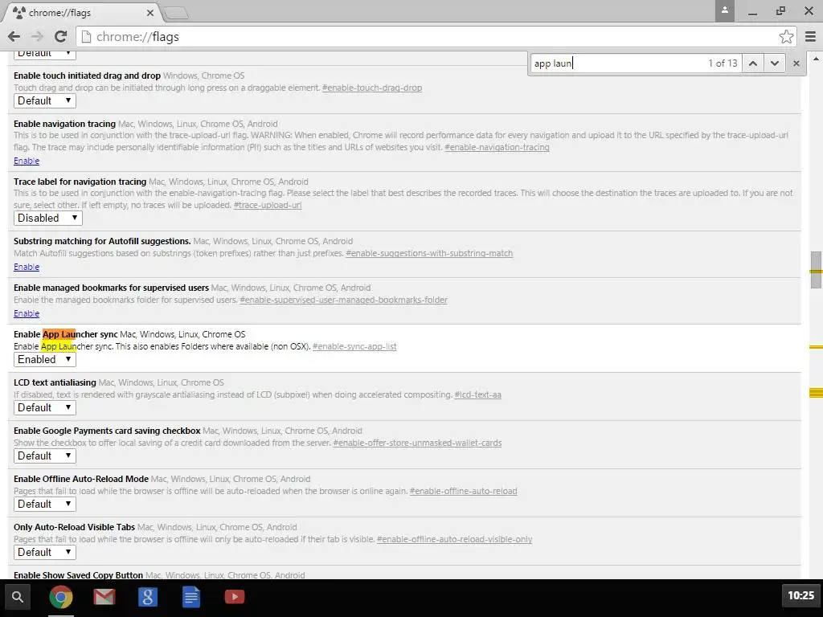This screenshot has width=823, height=617.
Task: Enable managed bookmarks for supervised users
Action: [27, 314]
